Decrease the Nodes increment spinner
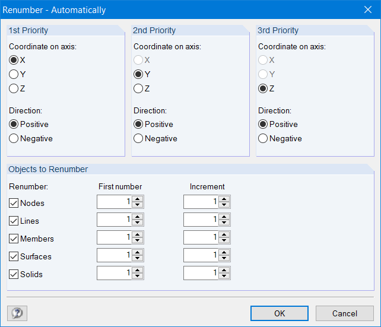Image resolution: width=381 pixels, height=327 pixels. (224, 205)
